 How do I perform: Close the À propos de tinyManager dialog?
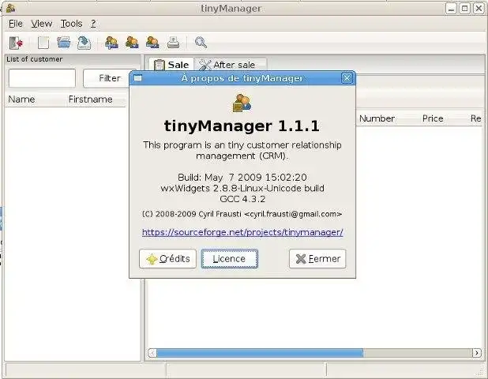pos(347,78)
